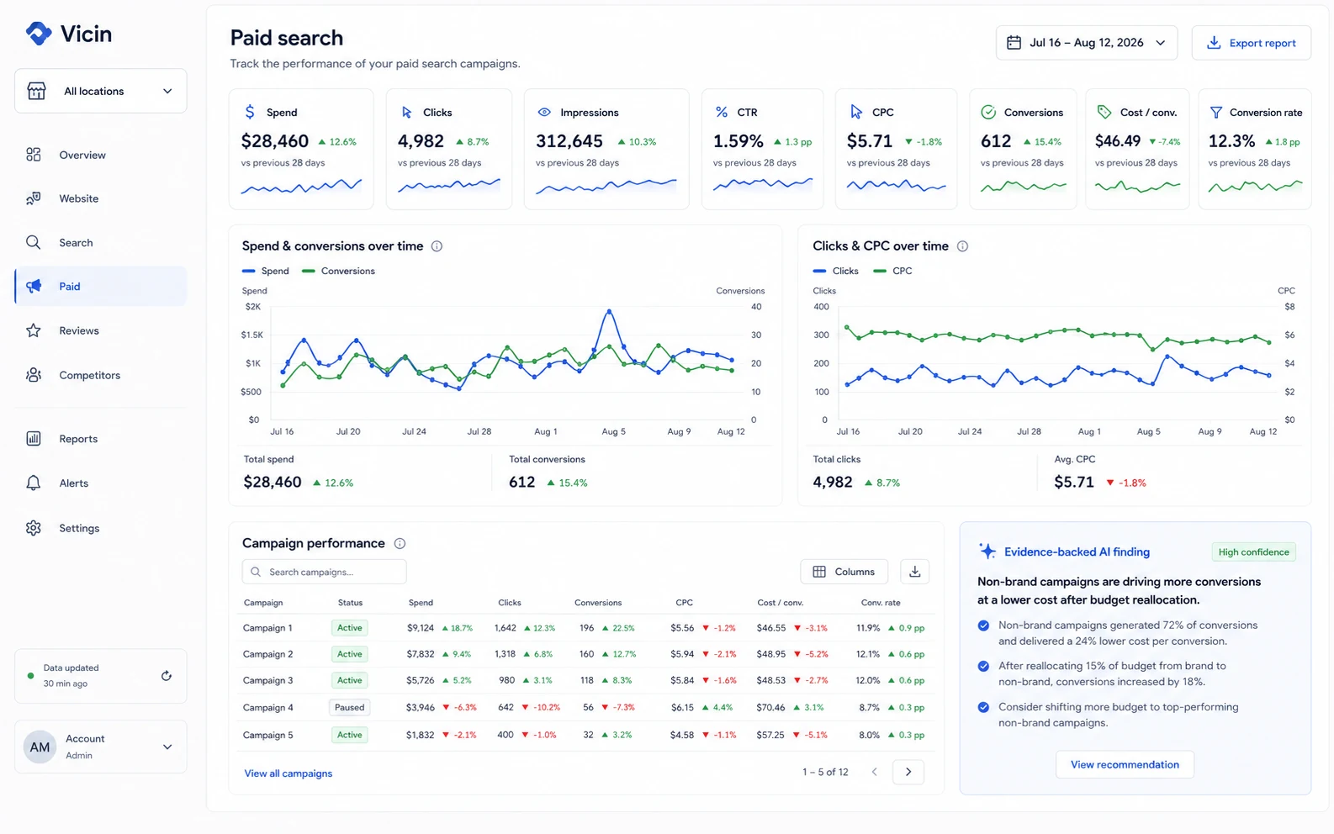The image size is (1334, 834).
Task: Click the Overview grid icon
Action: click(34, 155)
